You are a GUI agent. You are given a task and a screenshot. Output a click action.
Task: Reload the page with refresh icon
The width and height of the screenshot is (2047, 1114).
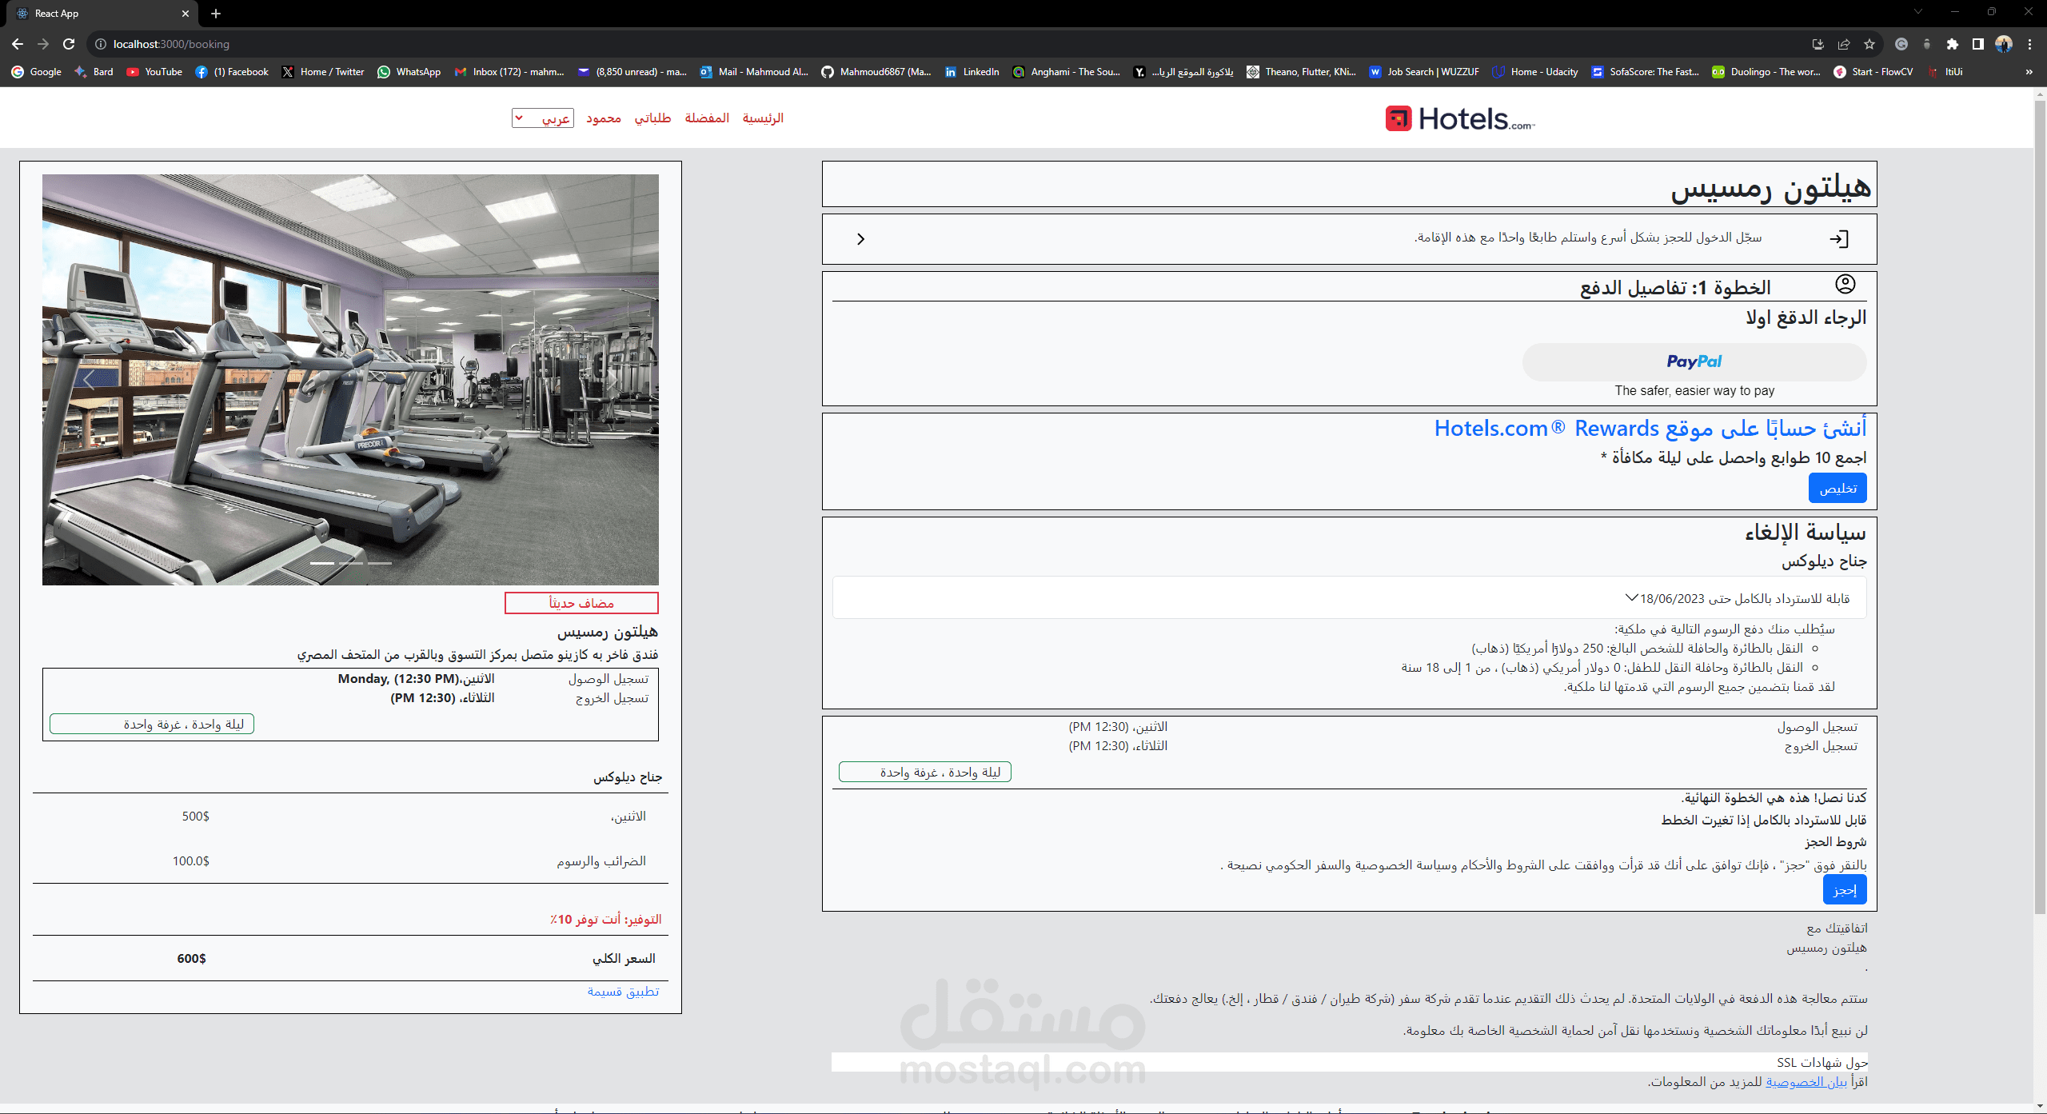(69, 44)
